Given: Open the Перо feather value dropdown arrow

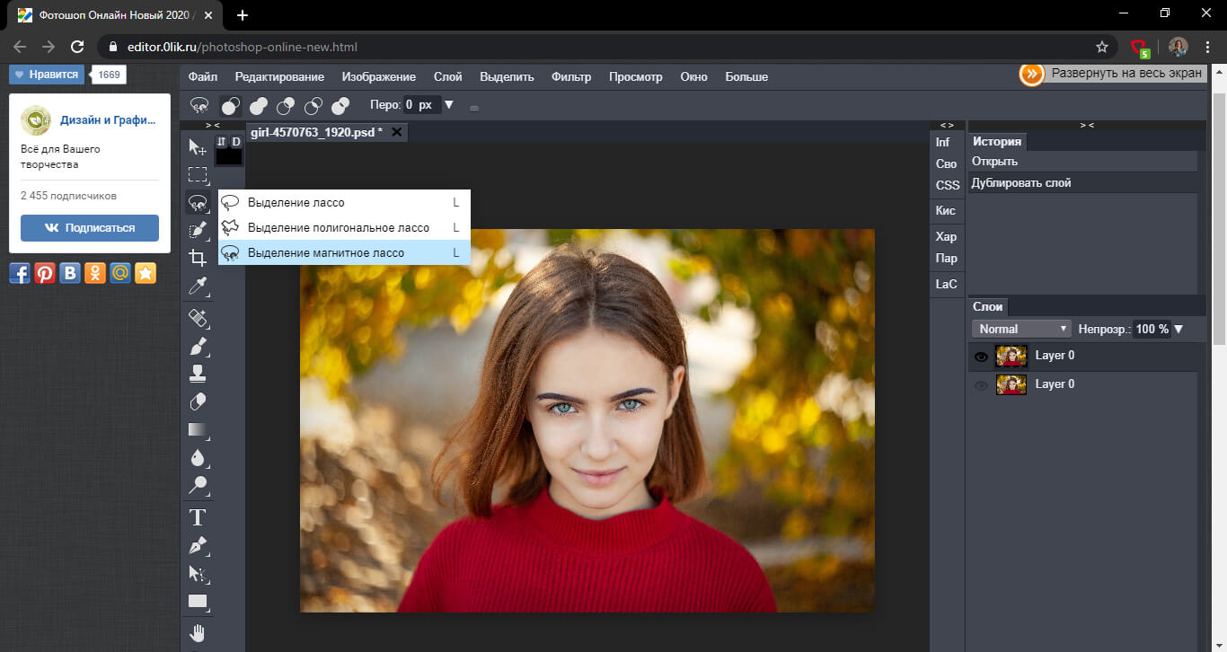Looking at the screenshot, I should 449,105.
